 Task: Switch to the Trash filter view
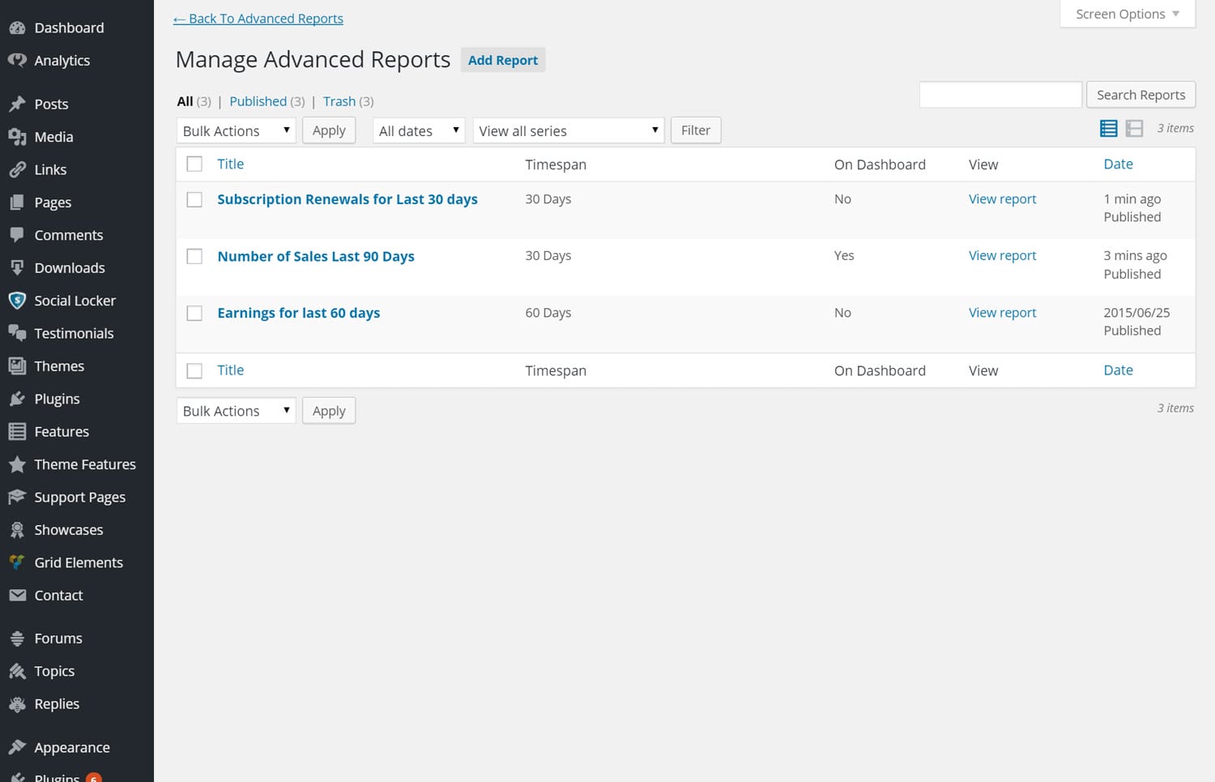(x=339, y=100)
